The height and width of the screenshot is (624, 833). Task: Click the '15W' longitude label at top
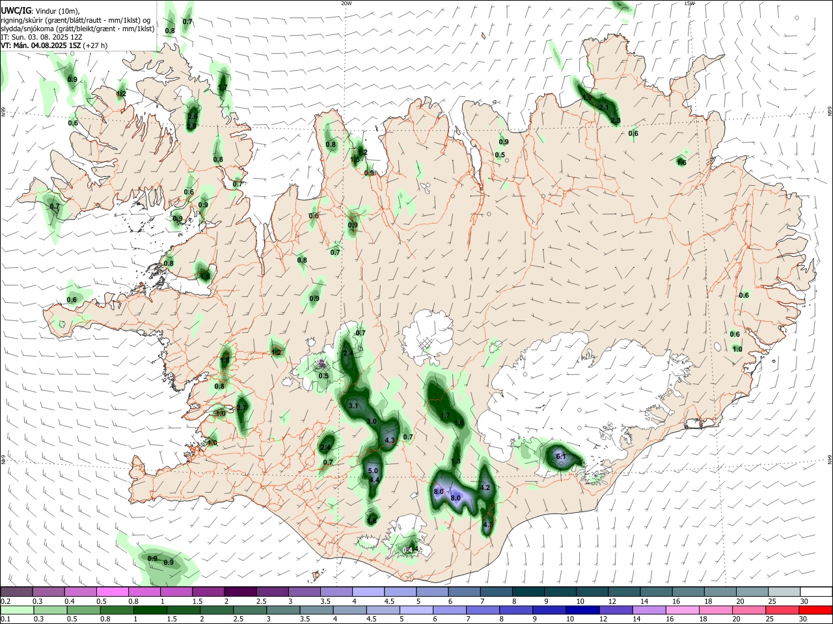tap(689, 3)
